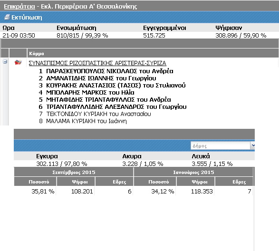The height and width of the screenshot is (251, 279).
Task: Click the Λευκά value 3.555 / 1,15 %
Action: pos(212,164)
